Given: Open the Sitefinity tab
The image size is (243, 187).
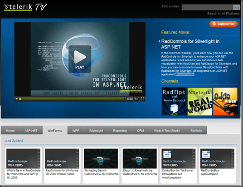Looking at the screenshot, I should click(196, 131).
